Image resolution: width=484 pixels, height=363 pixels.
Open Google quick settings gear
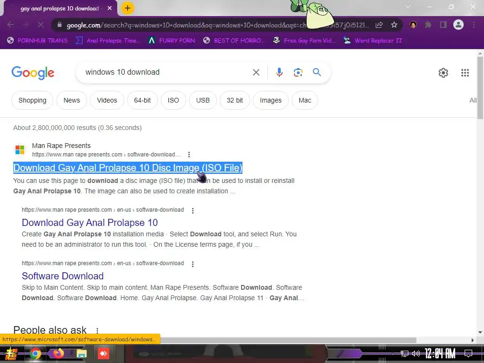(x=443, y=73)
